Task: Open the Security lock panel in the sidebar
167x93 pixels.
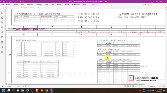Action: point(2,37)
